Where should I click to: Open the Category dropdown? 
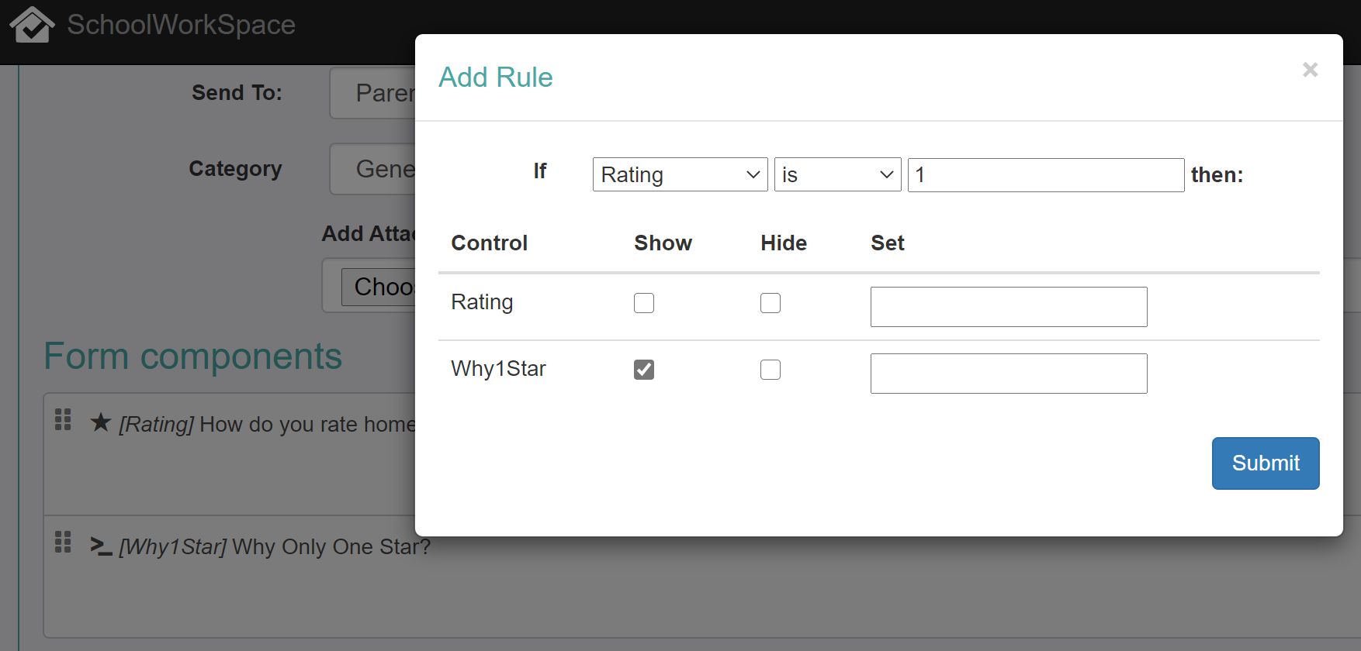[373, 169]
